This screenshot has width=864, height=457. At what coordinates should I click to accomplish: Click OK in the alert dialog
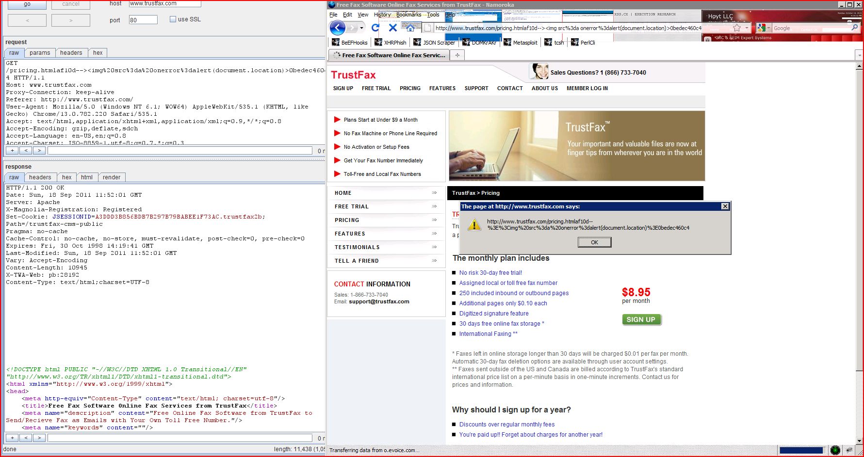point(594,242)
